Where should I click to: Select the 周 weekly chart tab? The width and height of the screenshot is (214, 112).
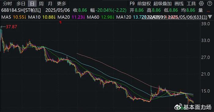tap(41, 4)
